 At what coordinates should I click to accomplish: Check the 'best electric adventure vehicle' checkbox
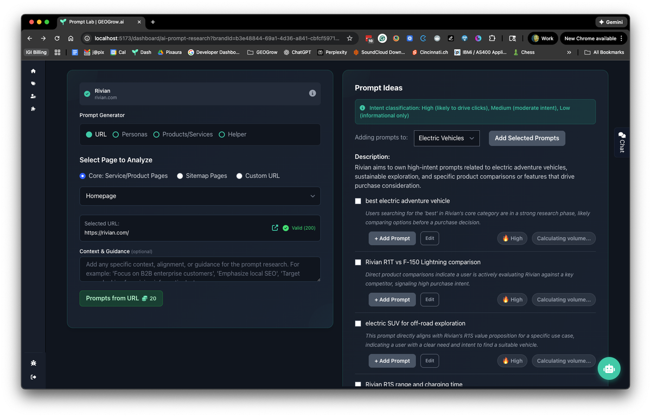pyautogui.click(x=358, y=201)
